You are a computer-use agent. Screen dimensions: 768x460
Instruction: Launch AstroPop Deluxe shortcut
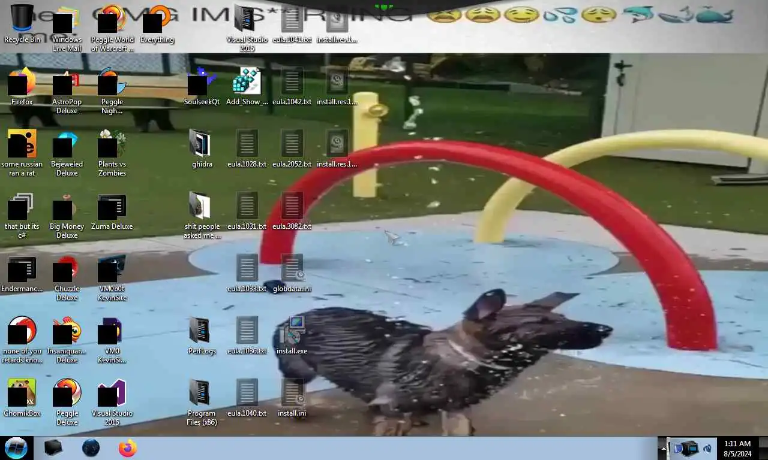[x=67, y=92]
